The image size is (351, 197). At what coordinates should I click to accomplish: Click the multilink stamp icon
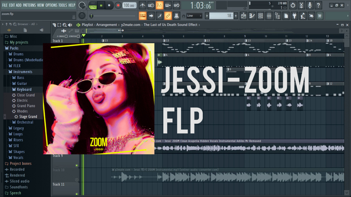click(176, 16)
